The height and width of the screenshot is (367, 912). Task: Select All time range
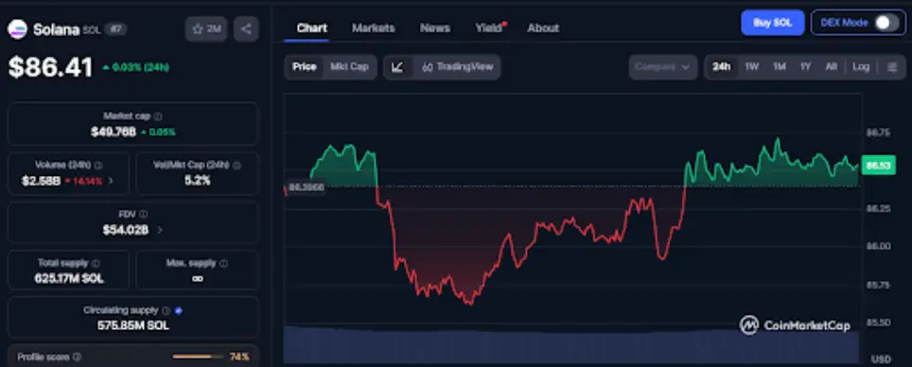pos(832,67)
